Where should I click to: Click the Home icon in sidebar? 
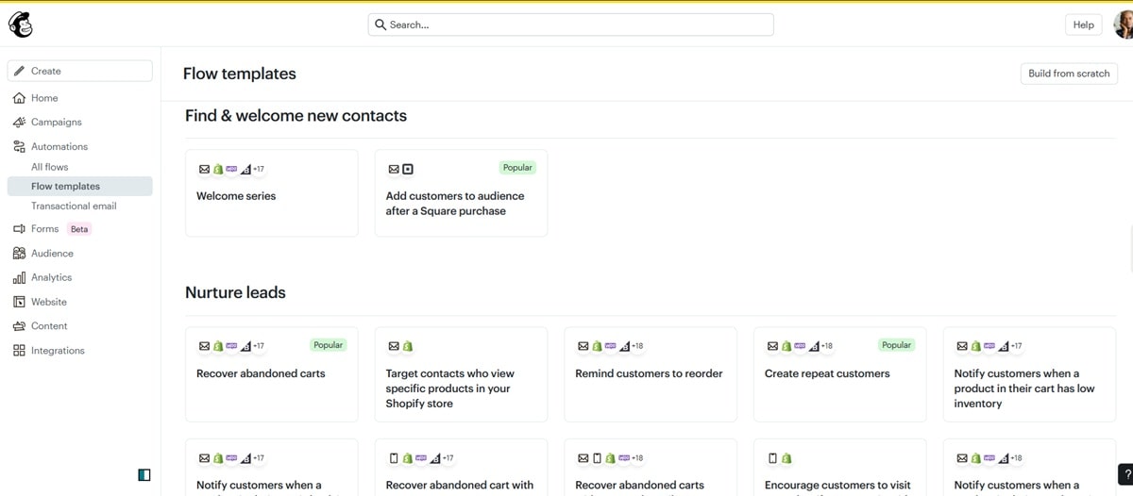pyautogui.click(x=19, y=98)
